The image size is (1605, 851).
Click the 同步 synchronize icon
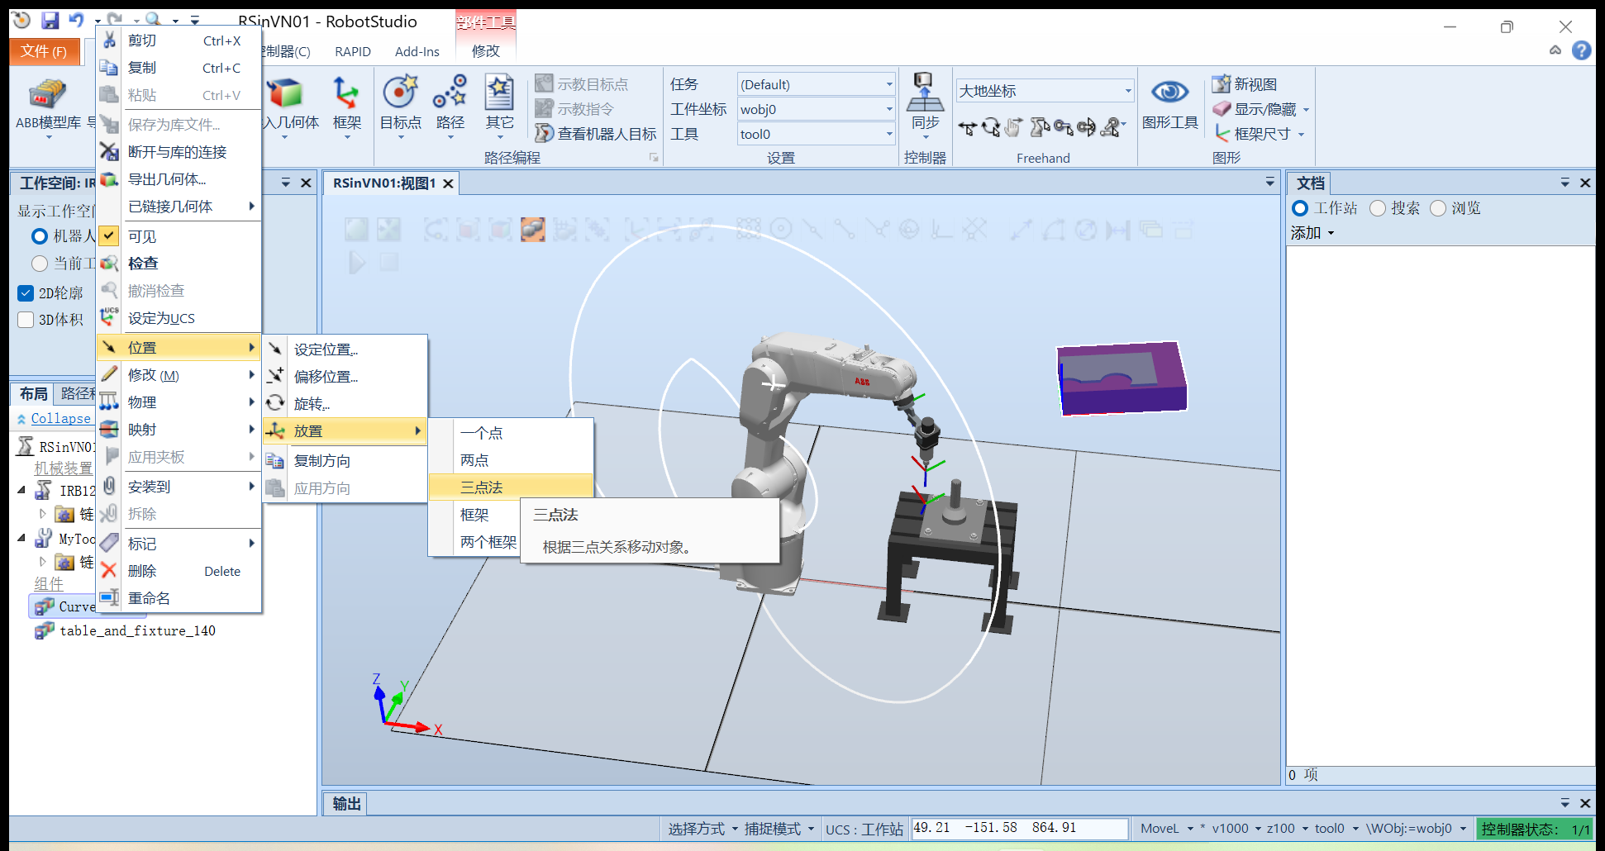[925, 94]
